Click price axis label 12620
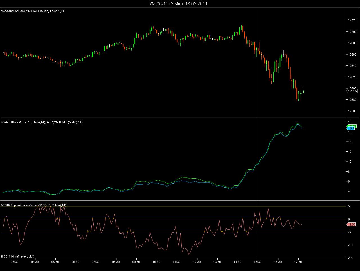 click(x=353, y=77)
